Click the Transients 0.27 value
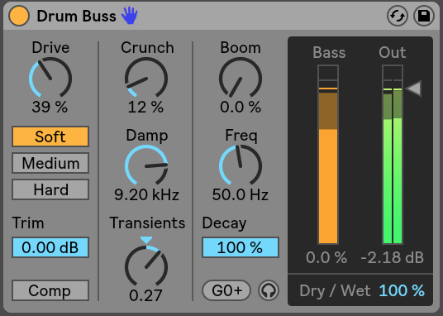Viewport: 443px width, 316px height. tap(145, 295)
